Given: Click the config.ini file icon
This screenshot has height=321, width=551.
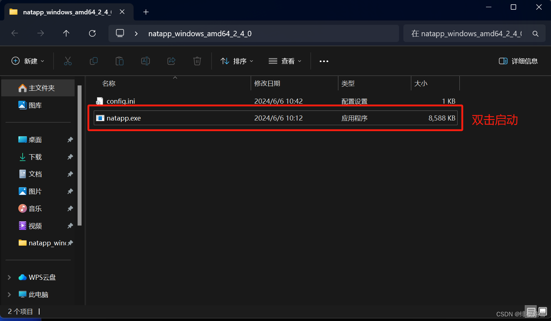Looking at the screenshot, I should coord(99,101).
